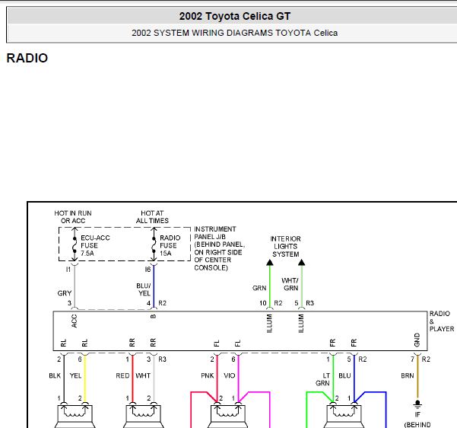The width and height of the screenshot is (457, 428).
Task: Click the ground symbol below BRN wire
Action: [417, 404]
